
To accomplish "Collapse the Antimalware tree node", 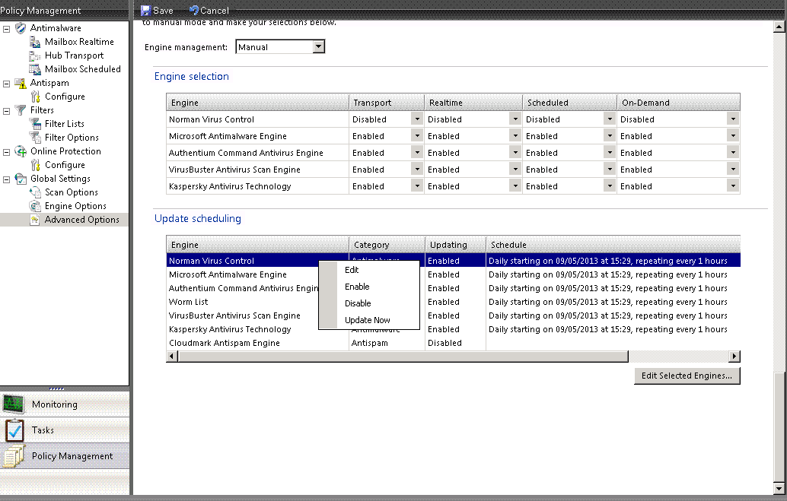I will [7, 28].
